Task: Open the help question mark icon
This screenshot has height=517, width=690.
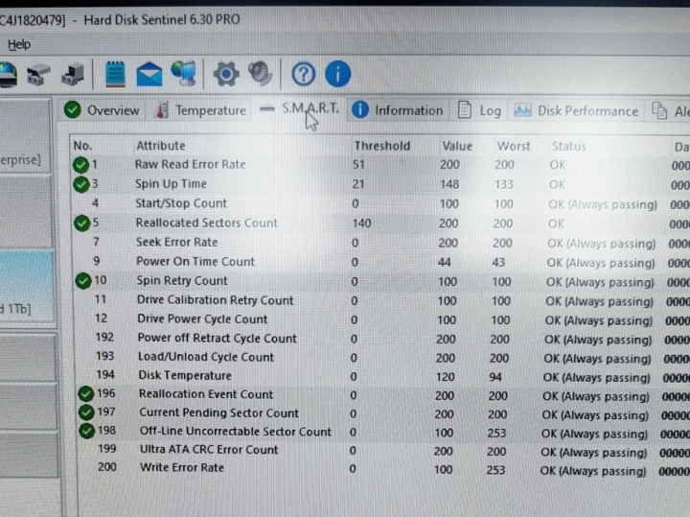Action: [x=303, y=74]
